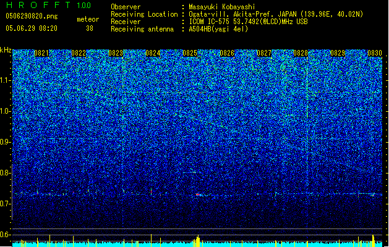This screenshot has height=247, width=389.
Task: Click the name Masayuki Kobayashi
Action: tap(222, 7)
